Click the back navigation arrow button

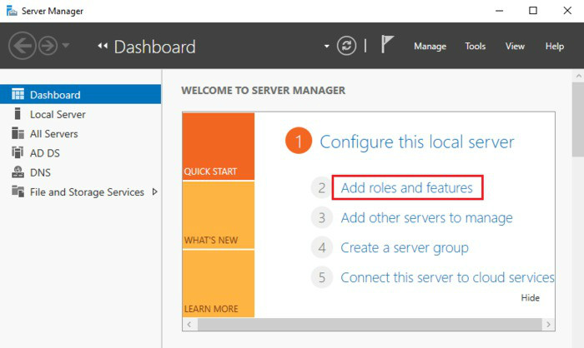pyautogui.click(x=23, y=47)
